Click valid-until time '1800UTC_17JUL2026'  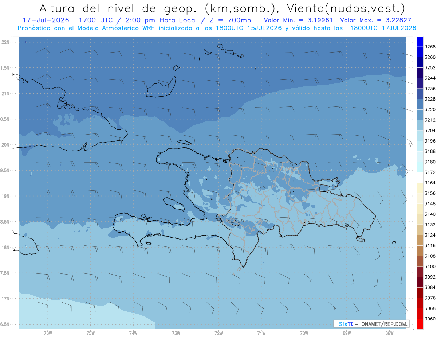[x=383, y=28]
